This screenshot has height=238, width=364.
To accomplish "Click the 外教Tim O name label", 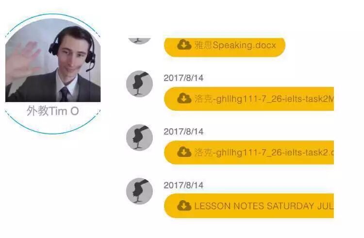I will pos(53,111).
